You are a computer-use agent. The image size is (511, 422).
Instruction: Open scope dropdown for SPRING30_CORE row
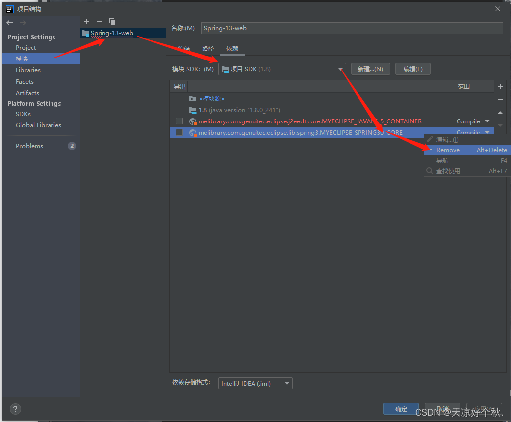(487, 132)
